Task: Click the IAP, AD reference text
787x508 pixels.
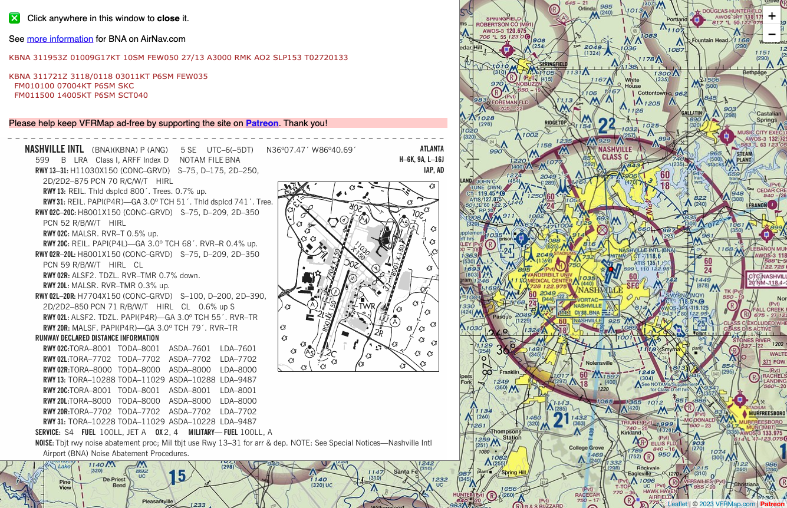Action: (434, 170)
